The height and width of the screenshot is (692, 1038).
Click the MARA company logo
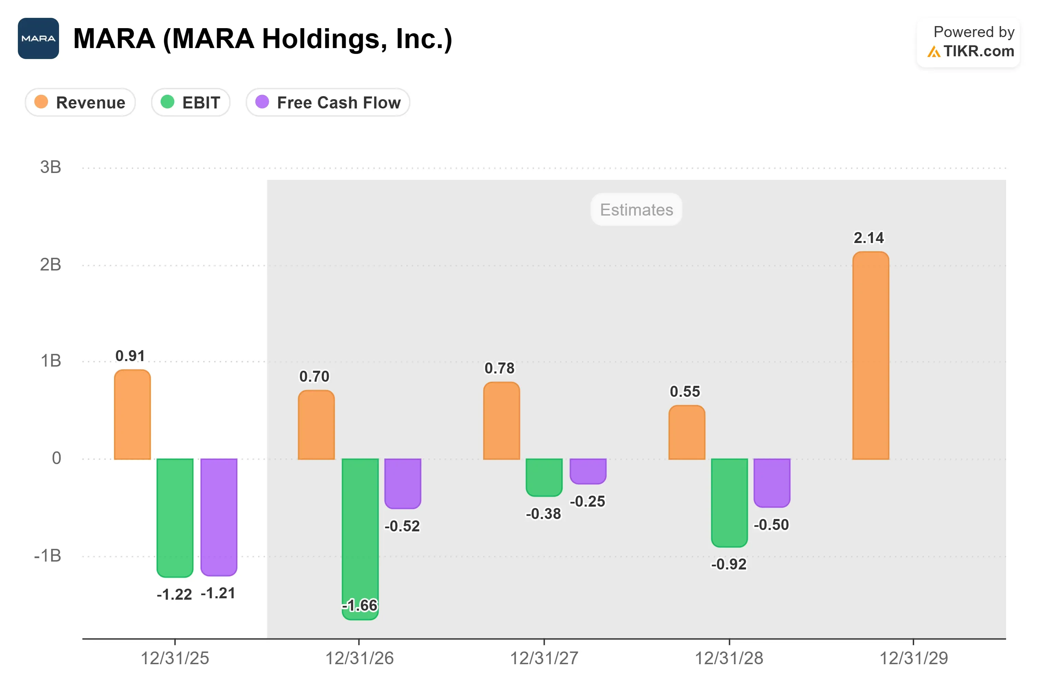tap(38, 38)
